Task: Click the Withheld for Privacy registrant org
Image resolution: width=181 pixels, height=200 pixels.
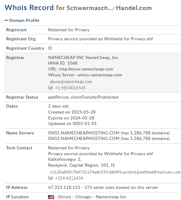Action: (x=101, y=39)
